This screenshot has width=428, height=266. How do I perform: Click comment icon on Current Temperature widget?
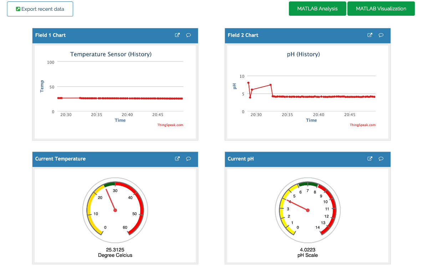[188, 159]
